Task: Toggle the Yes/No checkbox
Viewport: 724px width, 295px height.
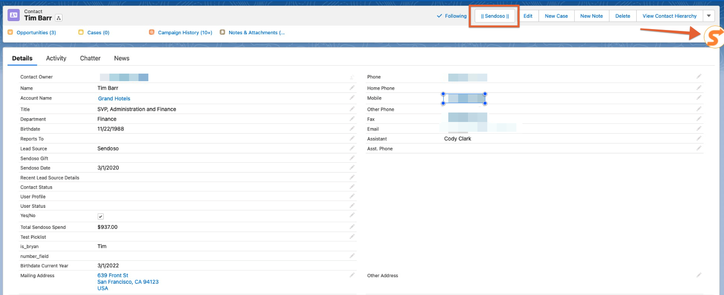Action: coord(100,216)
